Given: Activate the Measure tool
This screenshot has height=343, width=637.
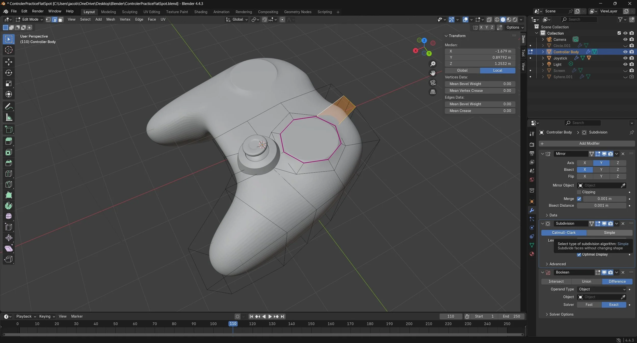Looking at the screenshot, I should click(x=9, y=117).
